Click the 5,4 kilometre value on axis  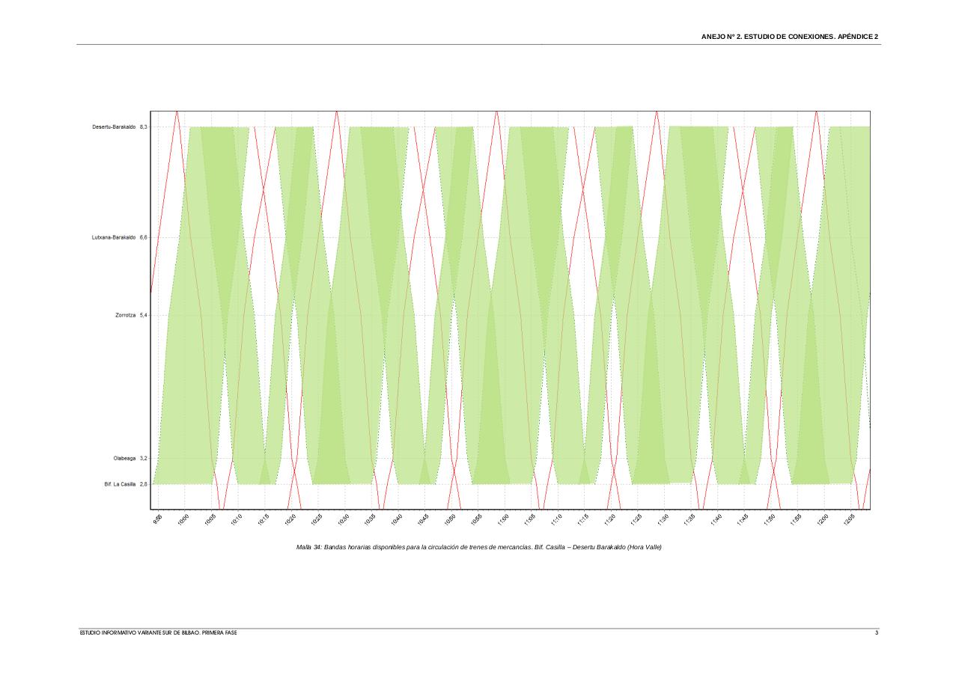(144, 316)
